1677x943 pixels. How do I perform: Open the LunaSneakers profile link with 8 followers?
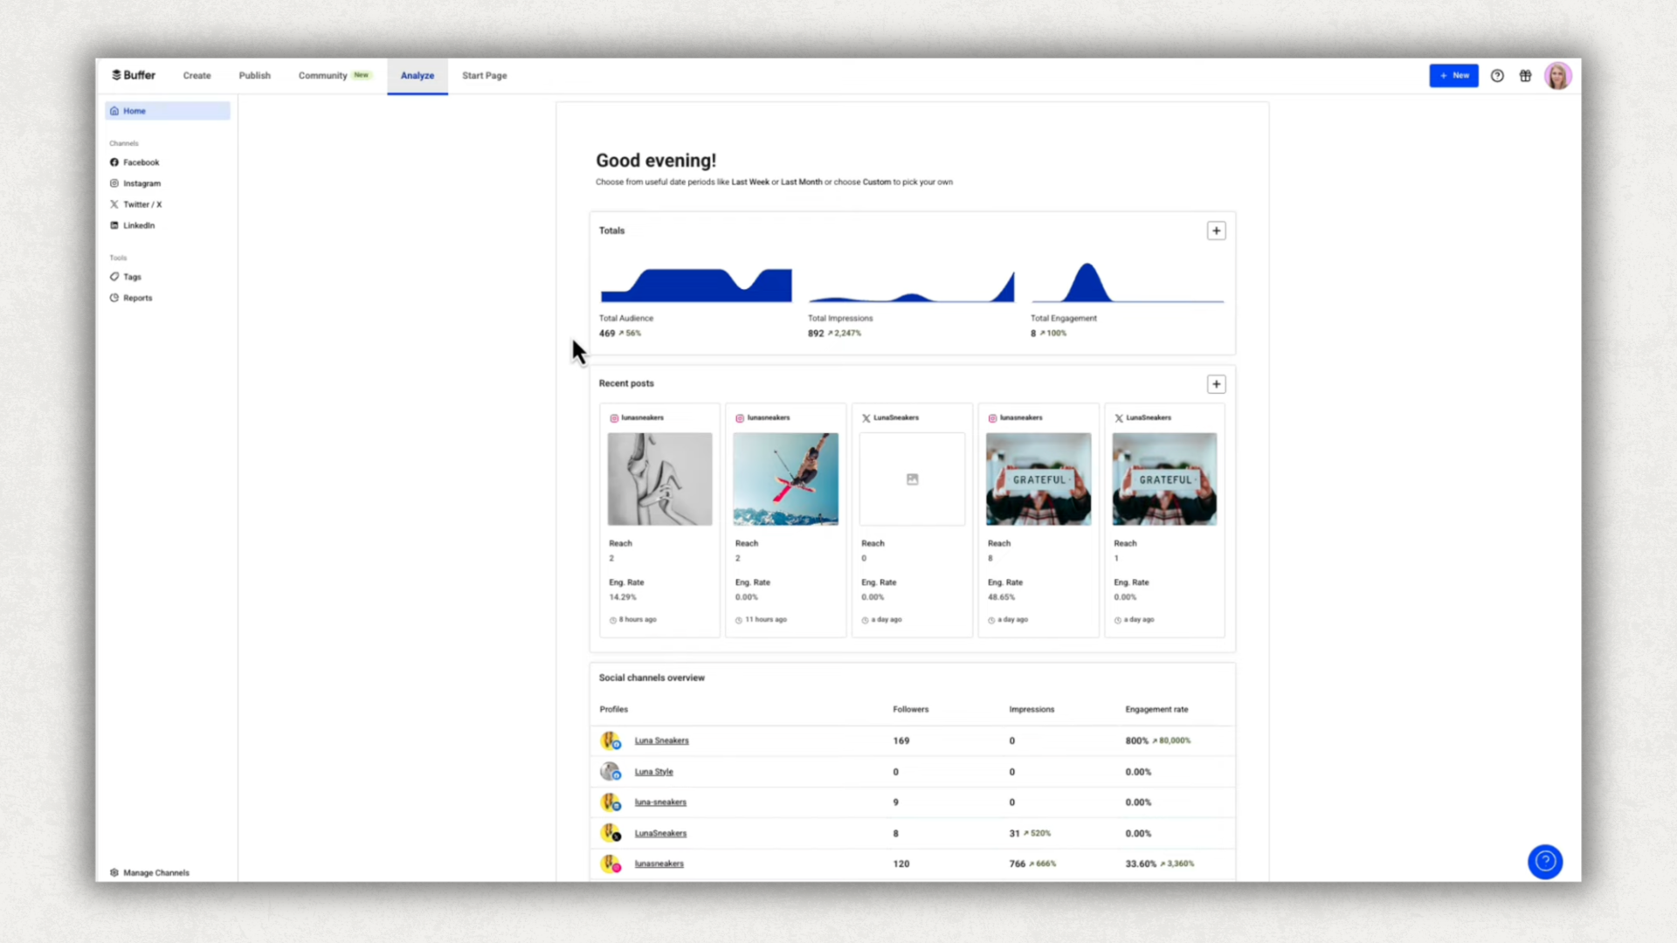(x=660, y=834)
